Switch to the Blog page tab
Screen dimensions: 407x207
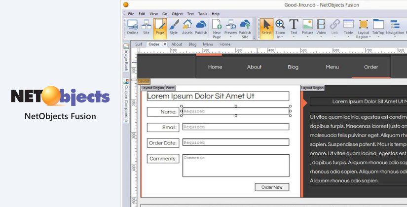tap(192, 44)
